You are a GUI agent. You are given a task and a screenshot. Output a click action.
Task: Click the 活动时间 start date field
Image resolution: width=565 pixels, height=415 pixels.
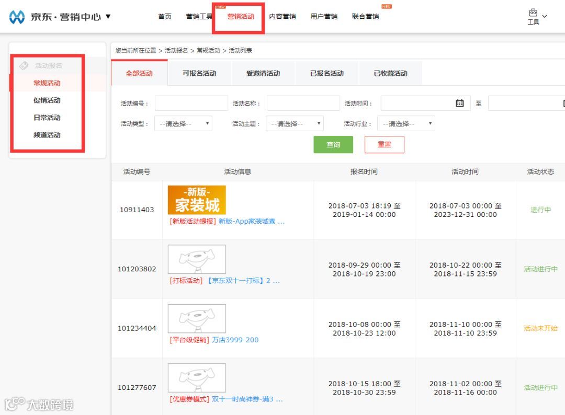pyautogui.click(x=425, y=103)
